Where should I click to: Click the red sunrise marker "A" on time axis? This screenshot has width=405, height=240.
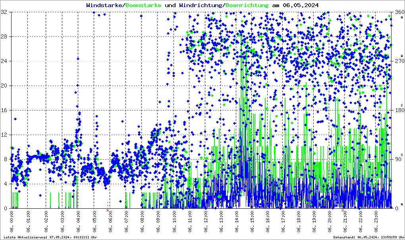pos(108,210)
